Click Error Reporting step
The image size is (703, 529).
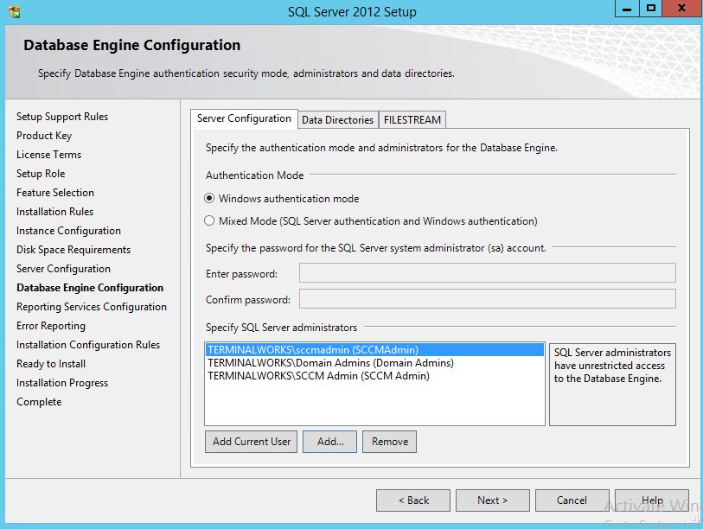(51, 326)
